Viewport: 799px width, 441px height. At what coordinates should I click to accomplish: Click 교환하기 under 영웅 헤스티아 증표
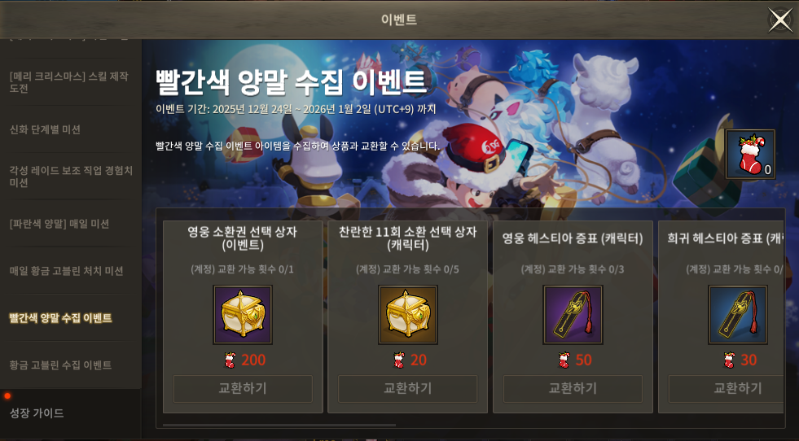point(573,389)
